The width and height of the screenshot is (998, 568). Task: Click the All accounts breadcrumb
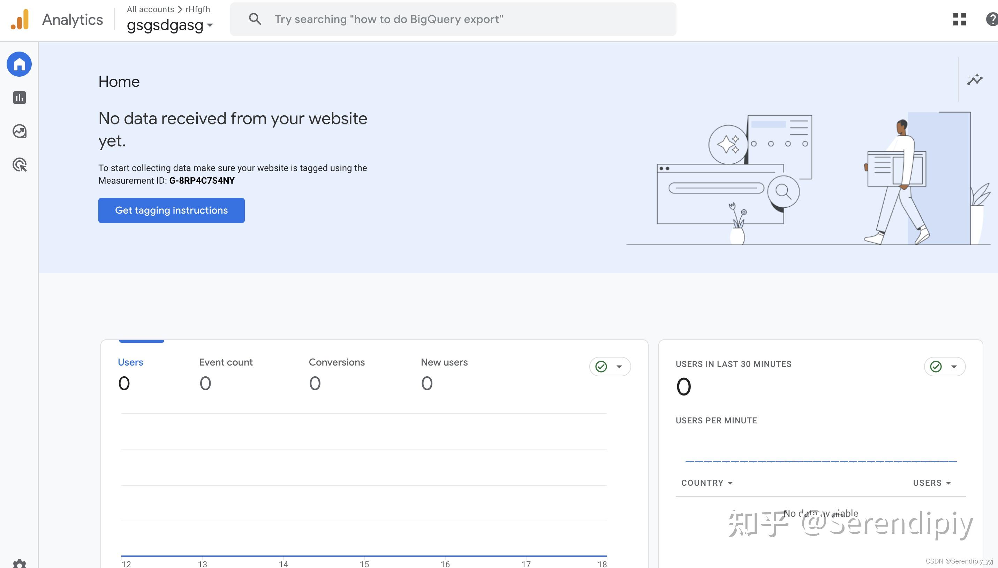[150, 9]
